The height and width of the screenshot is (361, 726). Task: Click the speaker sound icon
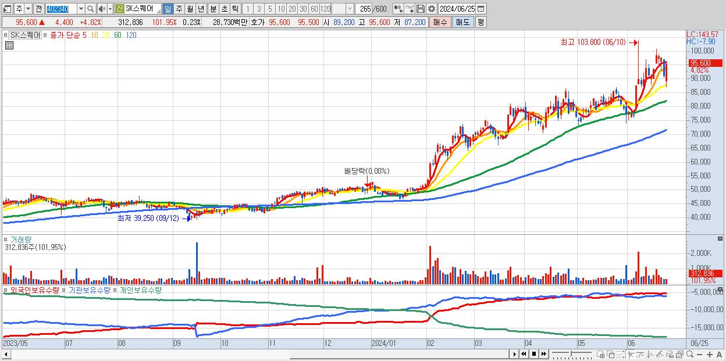pos(102,9)
